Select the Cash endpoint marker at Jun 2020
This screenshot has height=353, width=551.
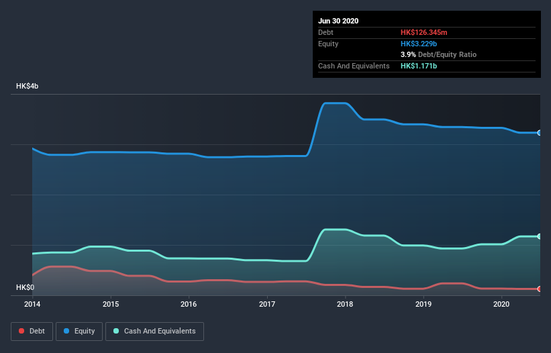point(540,236)
